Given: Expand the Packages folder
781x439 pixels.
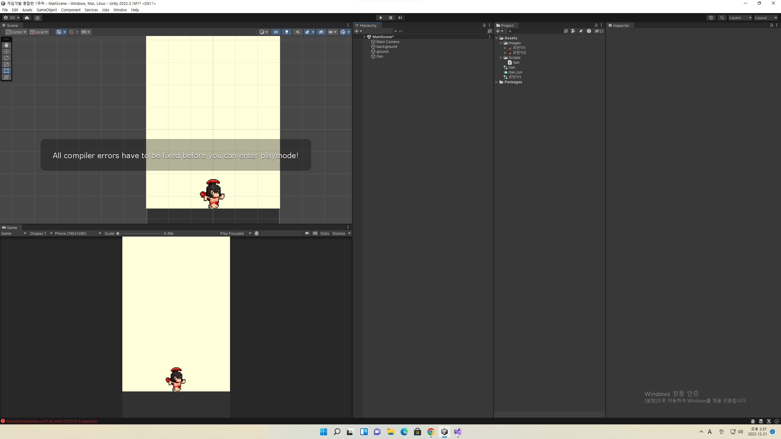Looking at the screenshot, I should tap(497, 82).
